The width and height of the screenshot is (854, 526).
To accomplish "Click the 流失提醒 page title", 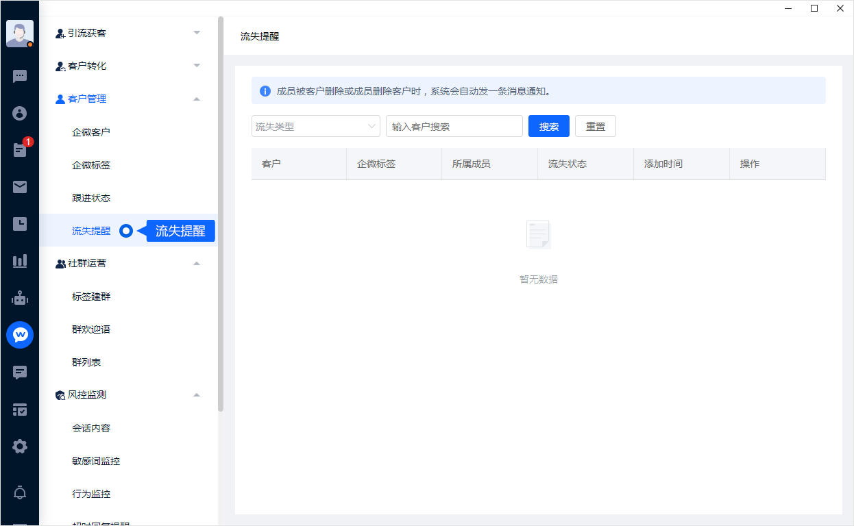I will [x=260, y=36].
